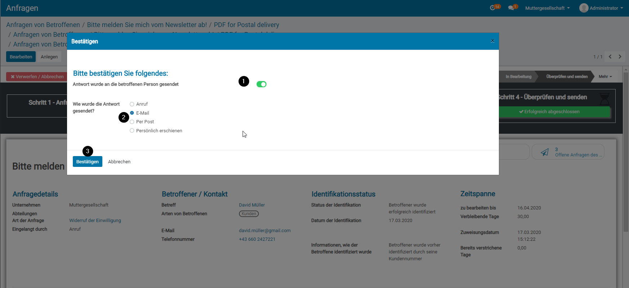629x288 pixels.
Task: Select the E-Mail radio option
Action: 132,113
